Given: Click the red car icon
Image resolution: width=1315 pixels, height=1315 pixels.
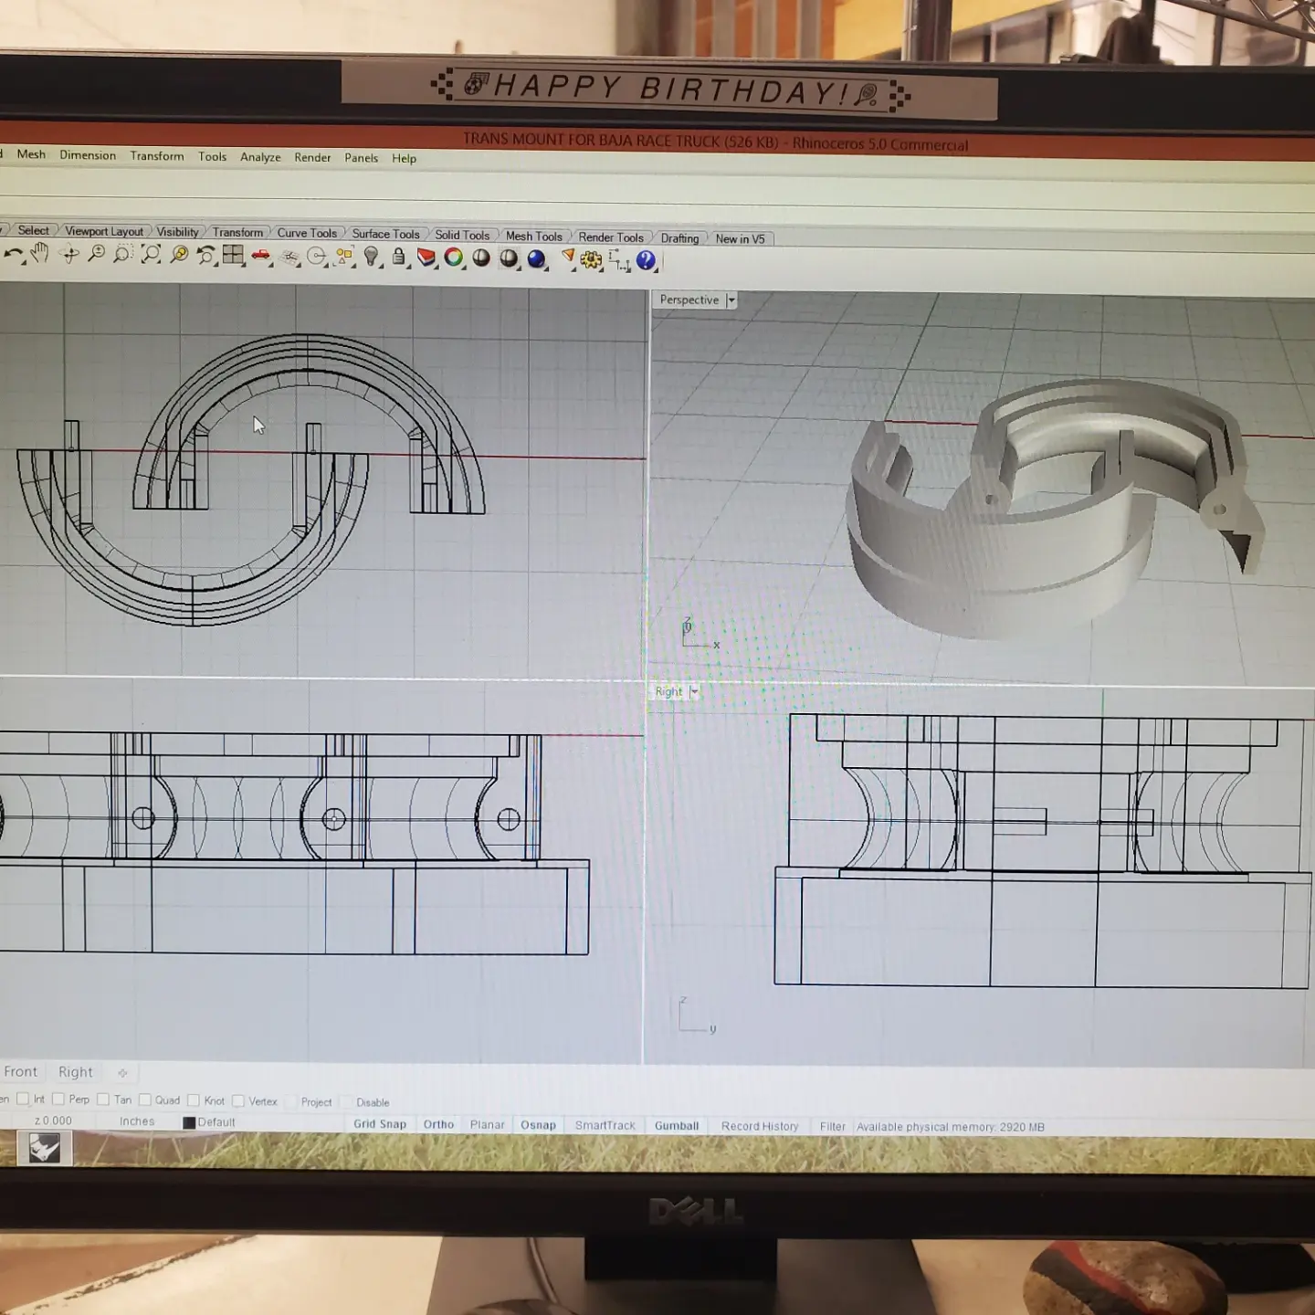Looking at the screenshot, I should coord(261,257).
